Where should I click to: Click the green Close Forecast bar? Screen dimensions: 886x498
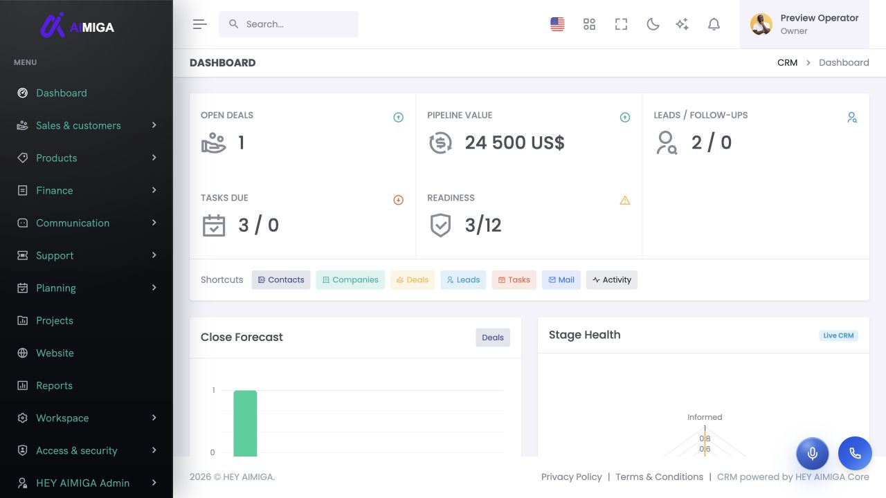[x=245, y=423]
